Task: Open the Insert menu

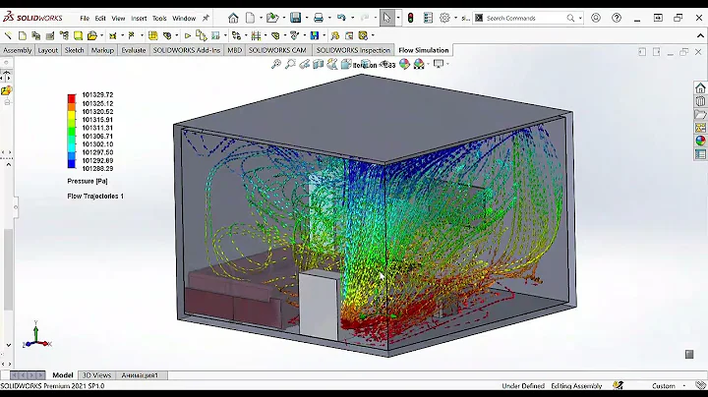Action: point(139,19)
